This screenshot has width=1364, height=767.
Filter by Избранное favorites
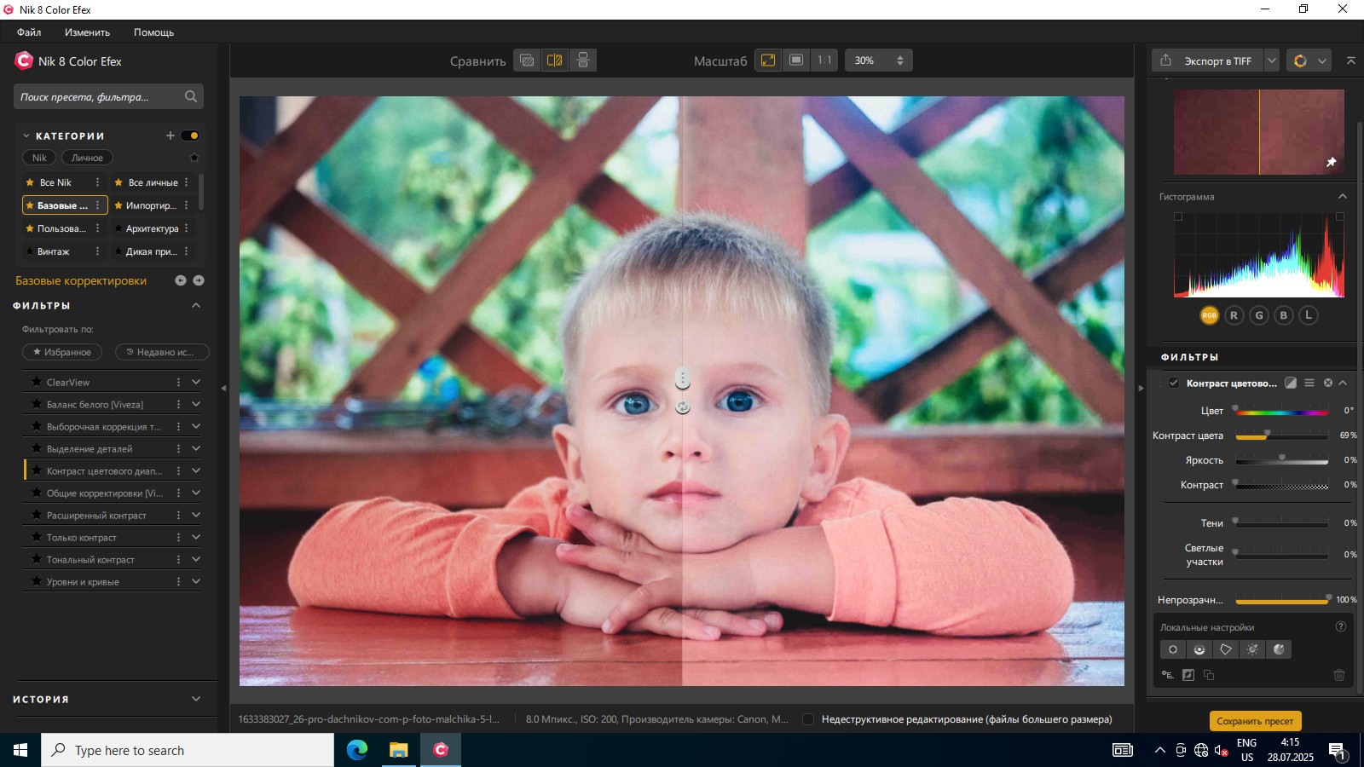pyautogui.click(x=62, y=352)
